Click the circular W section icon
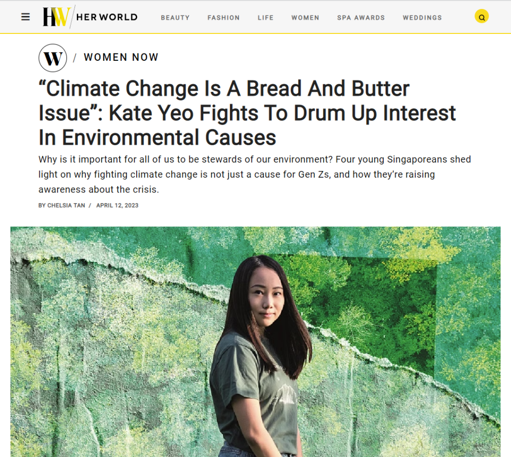This screenshot has width=511, height=457. point(52,58)
